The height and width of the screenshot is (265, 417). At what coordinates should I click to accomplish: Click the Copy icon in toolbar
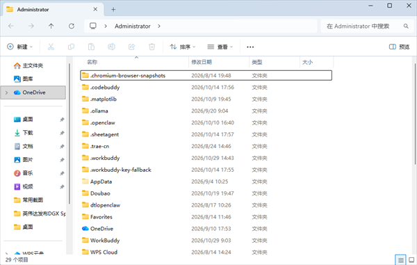(71, 47)
